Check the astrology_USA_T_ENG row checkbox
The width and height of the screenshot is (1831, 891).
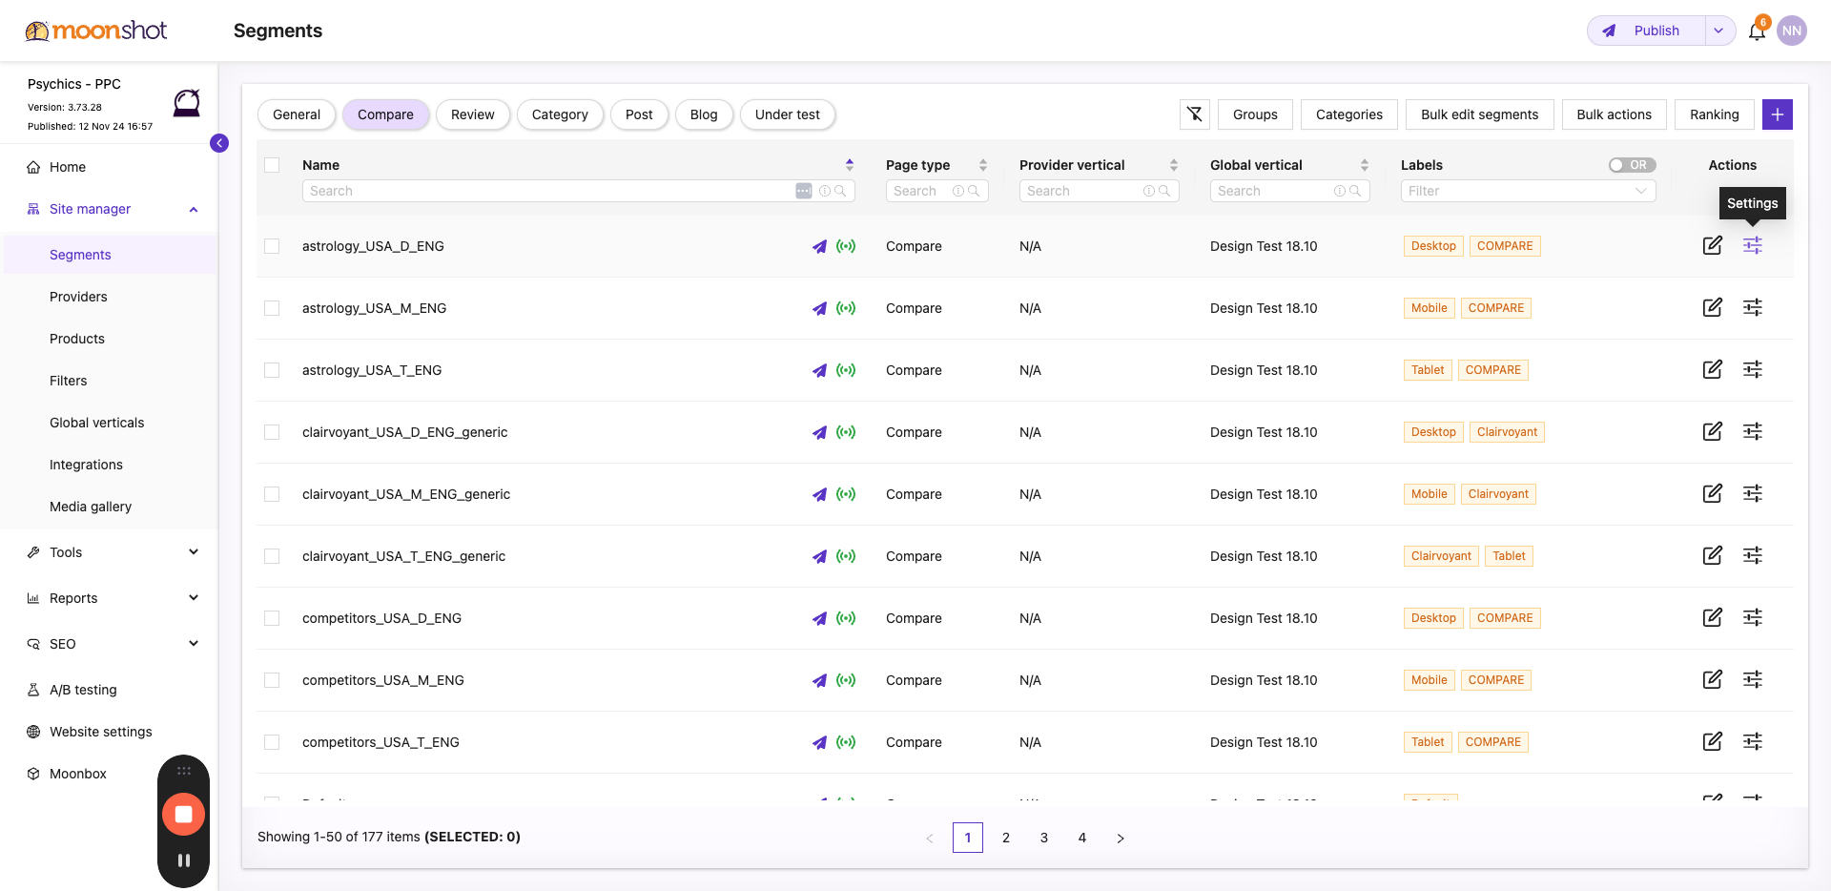[272, 370]
